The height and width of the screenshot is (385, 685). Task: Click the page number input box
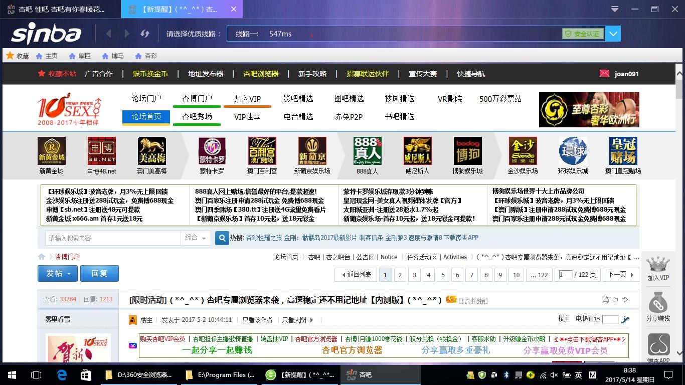click(x=565, y=274)
